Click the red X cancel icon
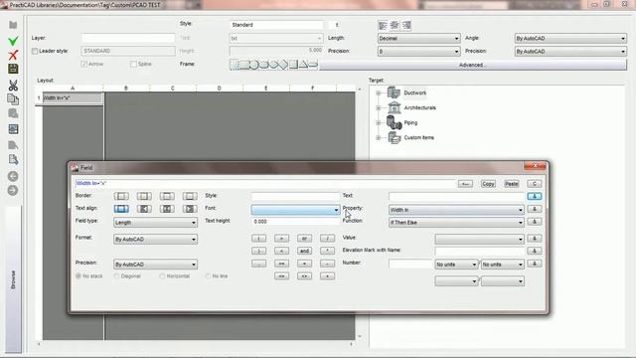This screenshot has width=636, height=358. coord(13,55)
